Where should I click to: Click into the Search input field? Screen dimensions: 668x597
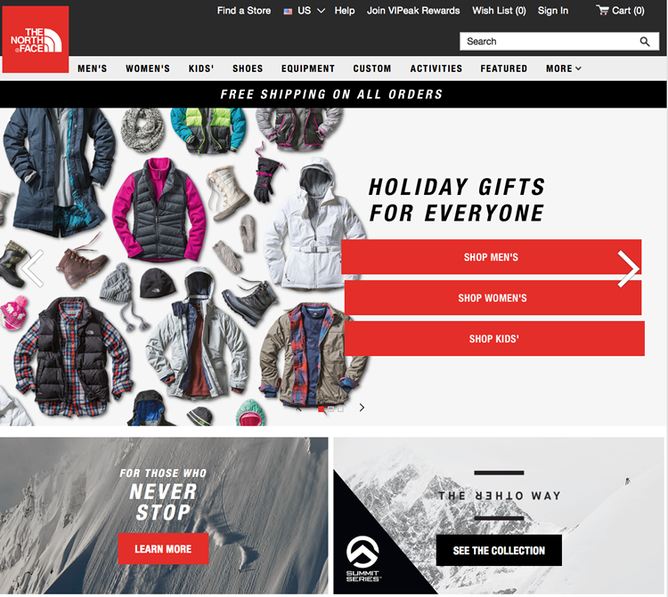click(550, 42)
